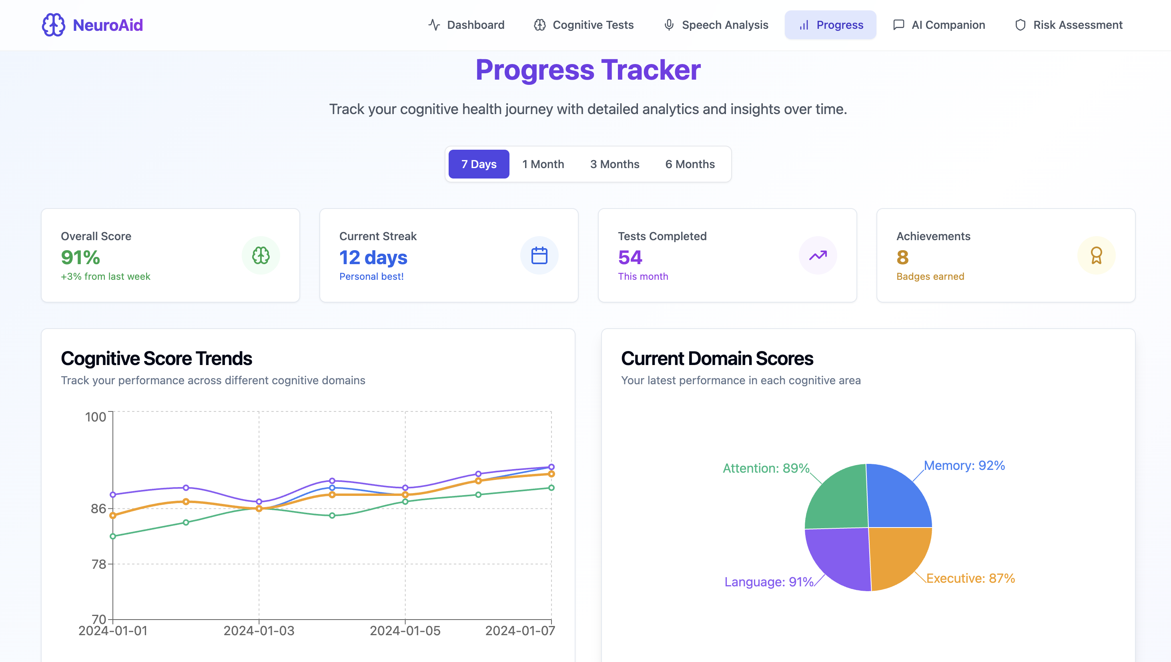The width and height of the screenshot is (1171, 662).
Task: Click the calendar icon in Current Streak
Action: tap(539, 255)
